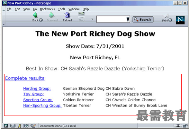Image resolution: width=189 pixels, height=129 pixels.
Task: Click the Search button
Action: click(x=143, y=19)
